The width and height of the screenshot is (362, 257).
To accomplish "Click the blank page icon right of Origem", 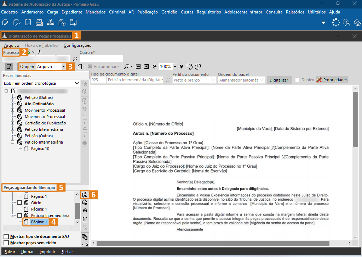I will point(80,67).
